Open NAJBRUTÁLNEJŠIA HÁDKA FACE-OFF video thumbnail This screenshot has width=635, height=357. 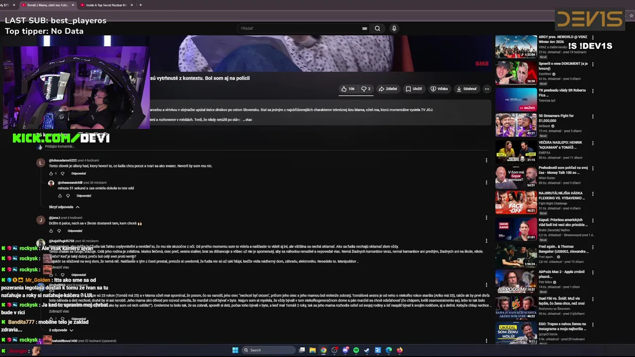(516, 202)
